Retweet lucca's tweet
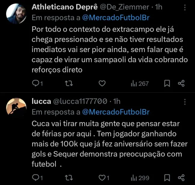The image size is (195, 185). click(x=69, y=178)
